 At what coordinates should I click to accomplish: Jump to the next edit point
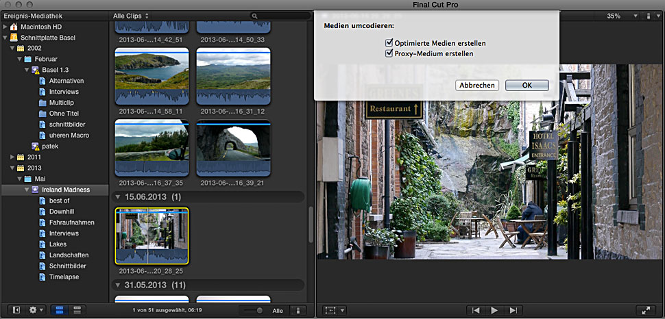511,310
